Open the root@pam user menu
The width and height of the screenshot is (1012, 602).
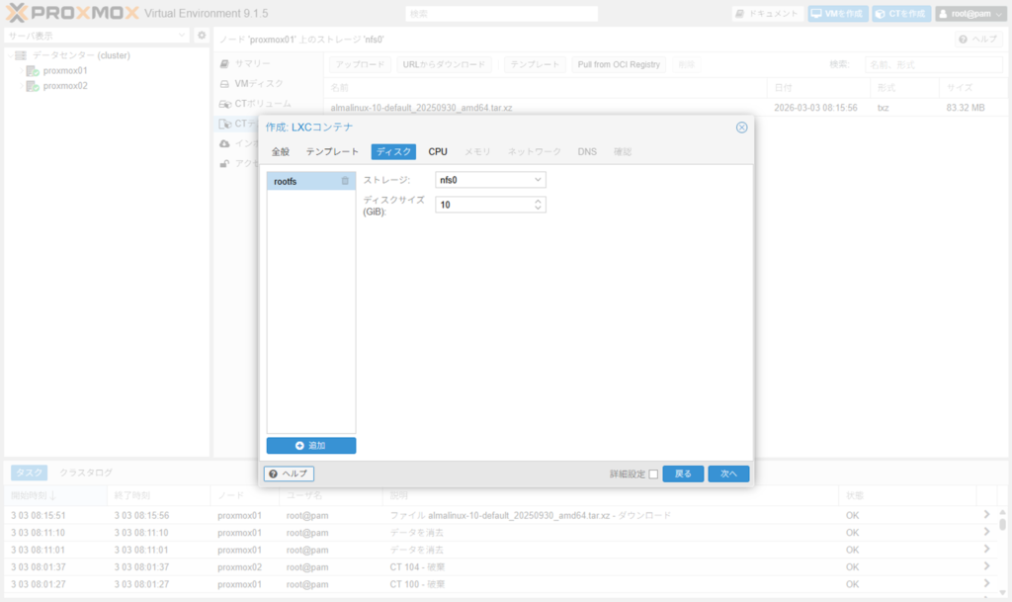coord(970,14)
